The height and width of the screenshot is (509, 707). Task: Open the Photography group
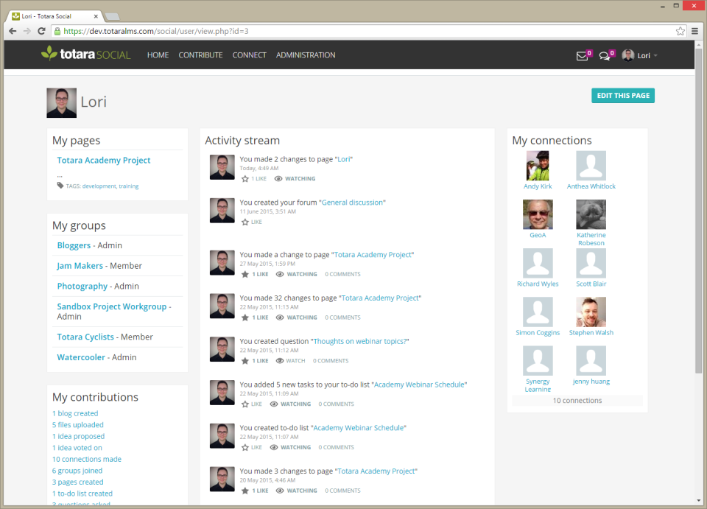click(x=82, y=286)
